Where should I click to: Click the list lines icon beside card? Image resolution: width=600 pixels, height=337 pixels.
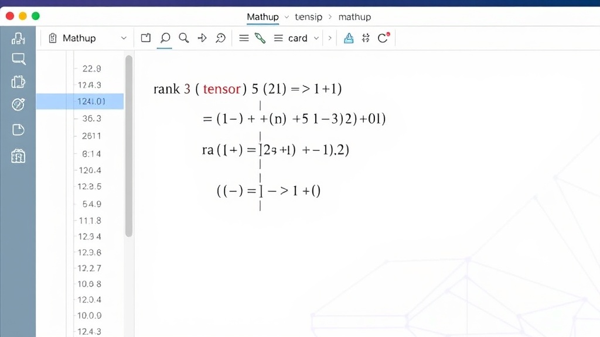point(278,38)
